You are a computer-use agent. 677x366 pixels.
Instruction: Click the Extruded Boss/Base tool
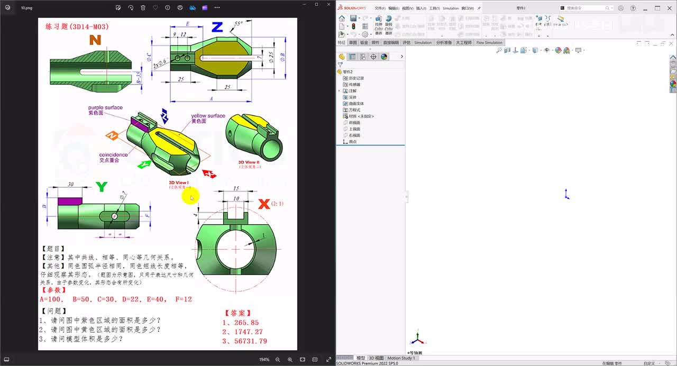click(378, 25)
